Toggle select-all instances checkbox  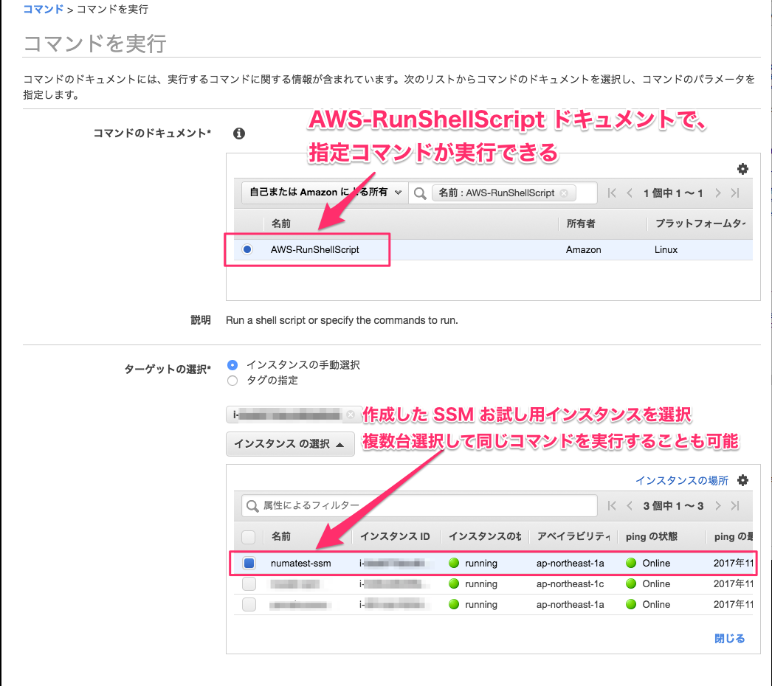click(249, 537)
